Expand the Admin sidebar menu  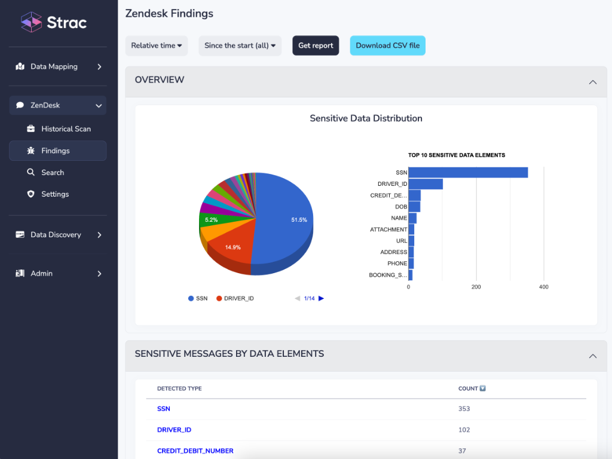(99, 274)
